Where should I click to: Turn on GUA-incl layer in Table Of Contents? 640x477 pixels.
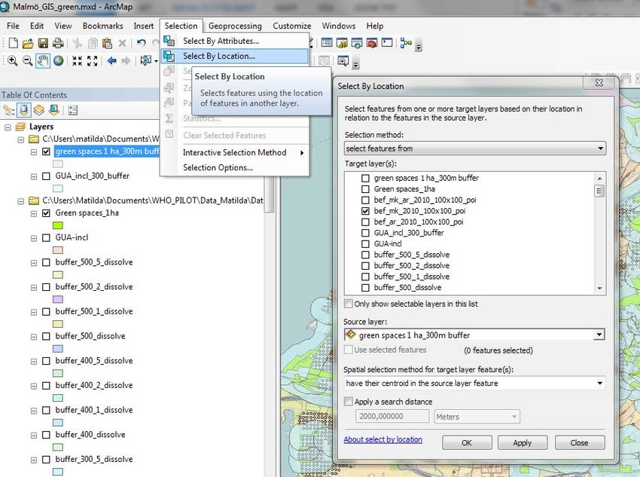(x=46, y=237)
